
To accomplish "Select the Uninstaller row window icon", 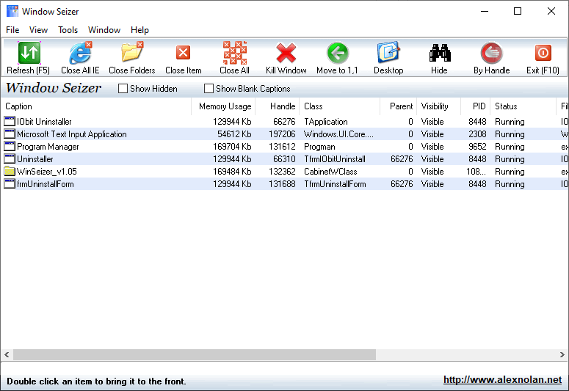I will [x=10, y=159].
